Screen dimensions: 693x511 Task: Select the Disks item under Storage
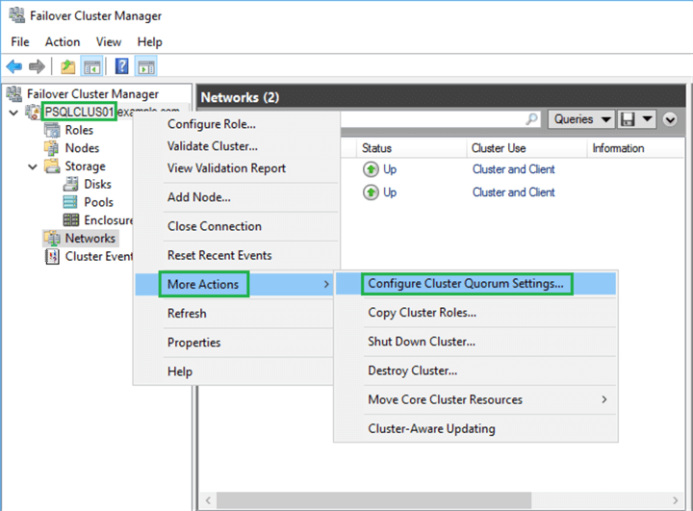click(x=97, y=184)
